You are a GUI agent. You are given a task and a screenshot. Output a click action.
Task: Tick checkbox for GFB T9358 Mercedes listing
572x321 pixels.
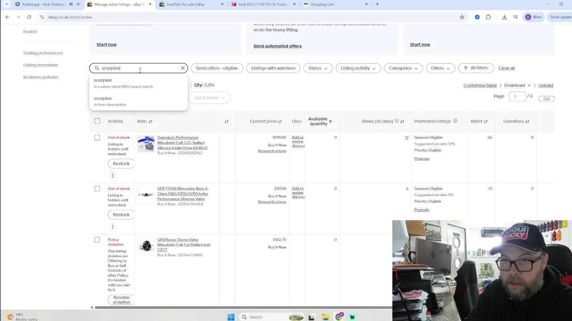(x=97, y=189)
